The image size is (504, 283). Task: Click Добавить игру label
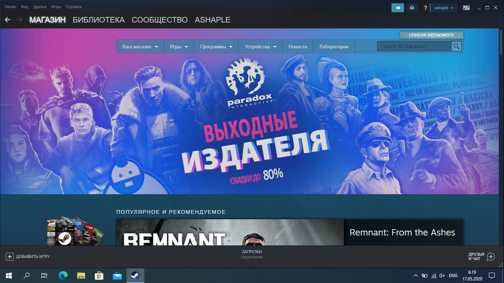tap(33, 256)
